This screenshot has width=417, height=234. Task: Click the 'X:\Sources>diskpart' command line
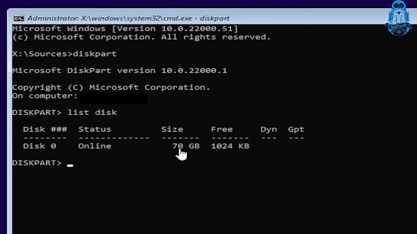coord(65,54)
